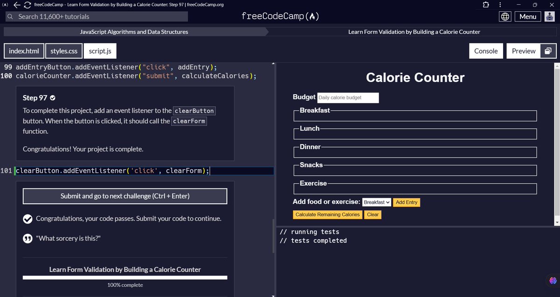Focus the tutorial search field
The width and height of the screenshot is (560, 297).
97,16
